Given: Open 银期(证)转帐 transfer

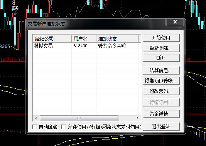Looking at the screenshot, I should click(x=161, y=81).
